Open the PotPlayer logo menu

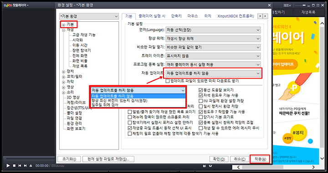pos(16,5)
